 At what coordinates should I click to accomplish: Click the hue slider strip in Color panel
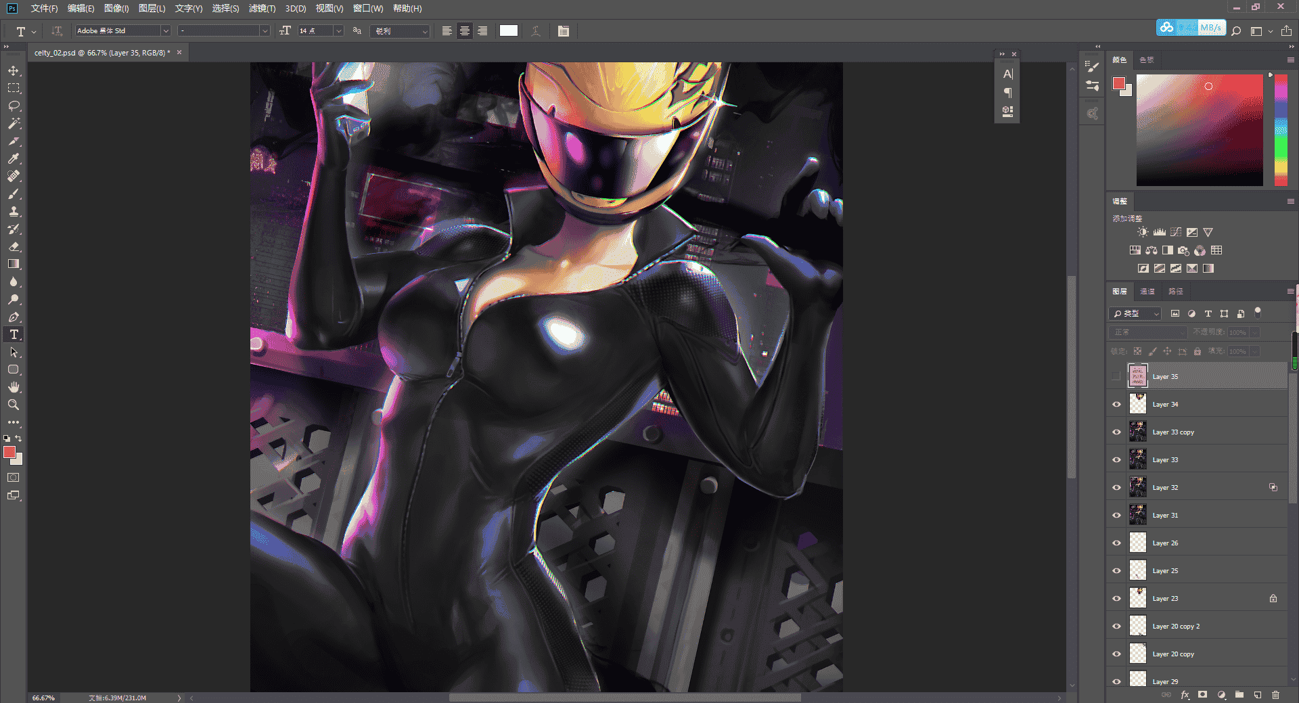[1281, 130]
